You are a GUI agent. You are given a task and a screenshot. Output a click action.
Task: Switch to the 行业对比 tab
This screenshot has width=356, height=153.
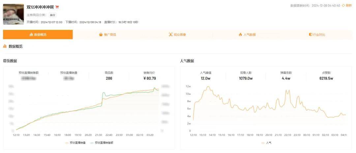(317, 34)
